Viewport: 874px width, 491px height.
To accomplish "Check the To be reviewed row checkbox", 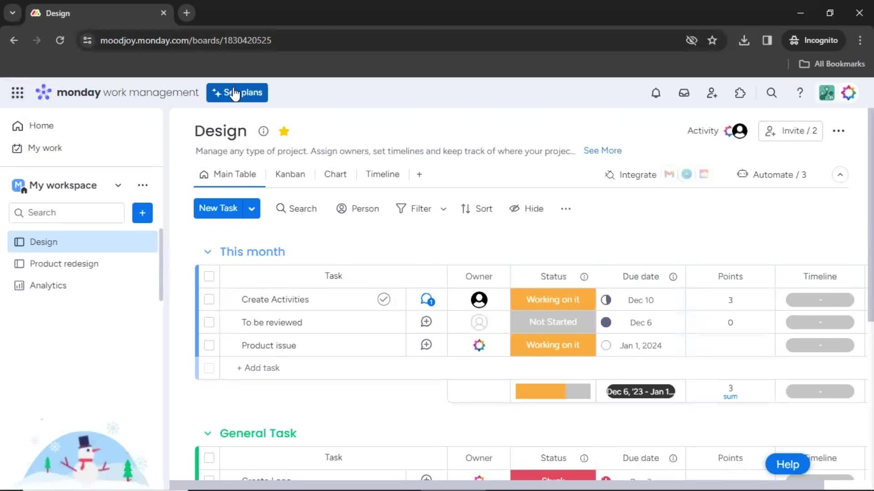I will click(209, 322).
